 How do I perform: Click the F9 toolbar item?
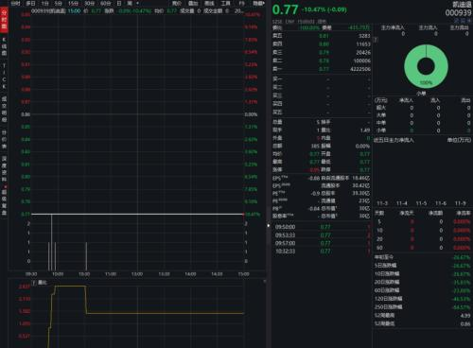(x=241, y=4)
